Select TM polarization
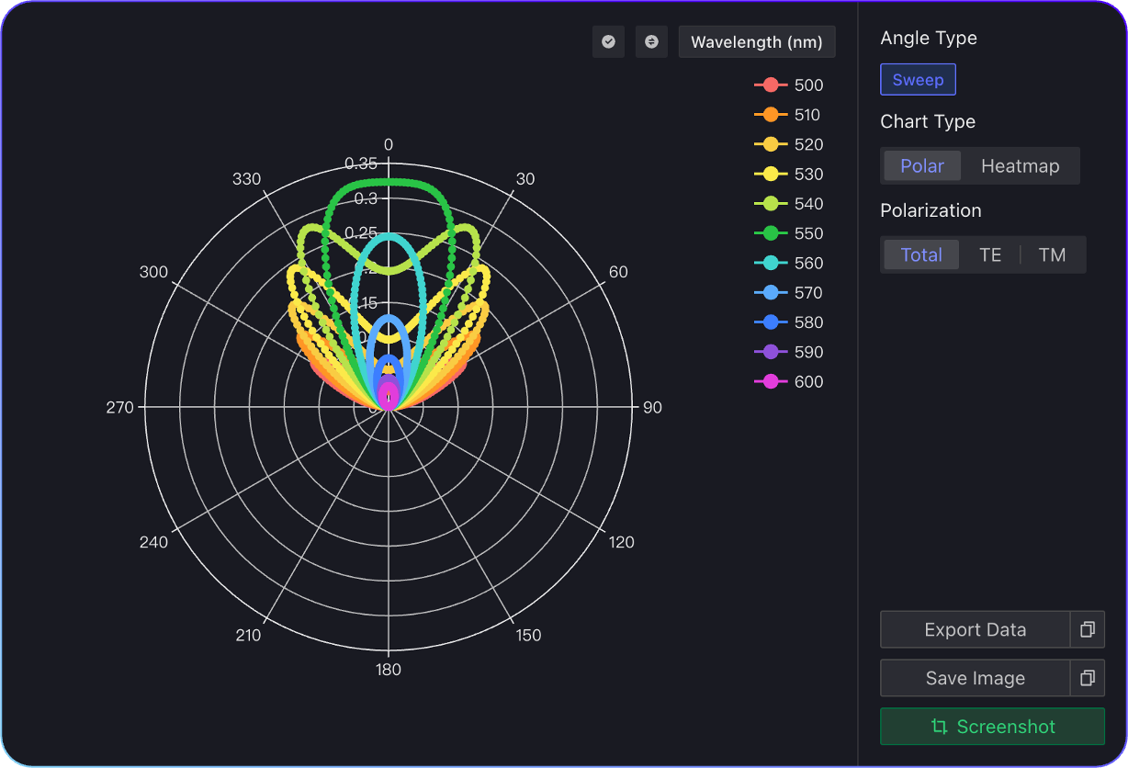 (1052, 255)
